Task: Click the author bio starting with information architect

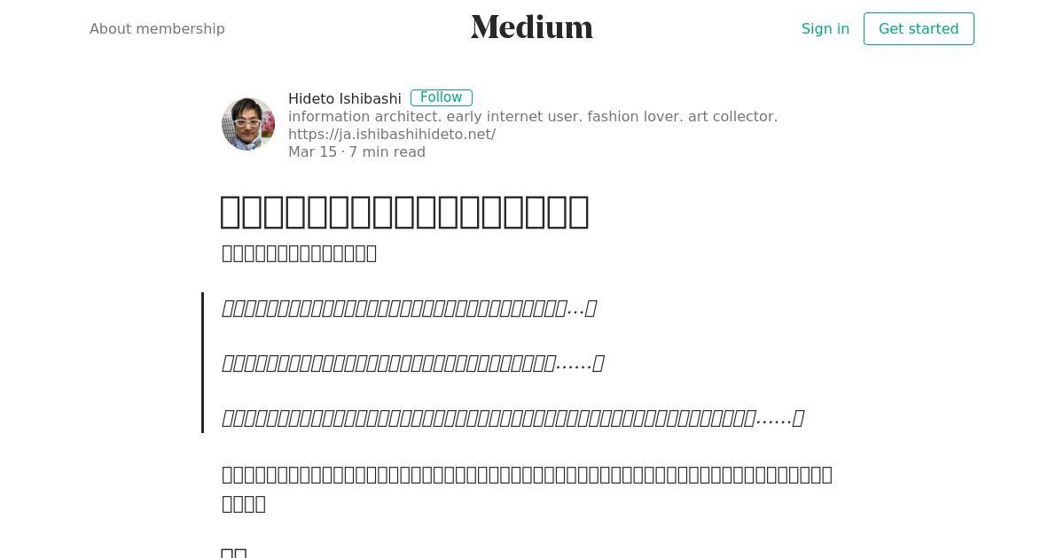Action: pyautogui.click(x=533, y=116)
